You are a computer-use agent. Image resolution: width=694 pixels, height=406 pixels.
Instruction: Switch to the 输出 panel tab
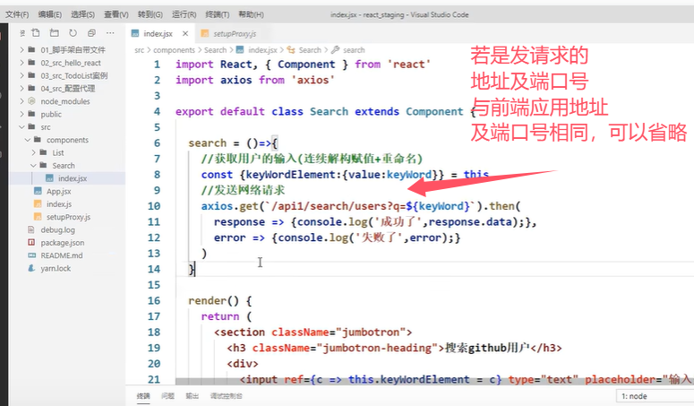(x=193, y=396)
